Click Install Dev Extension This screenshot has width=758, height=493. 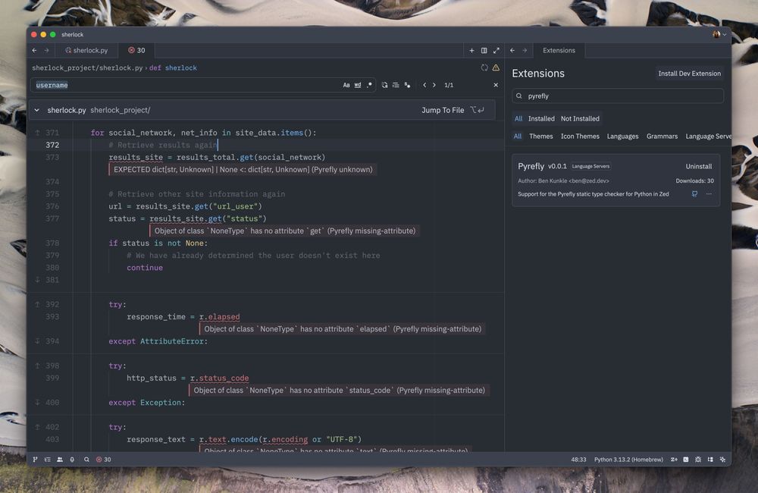pos(689,74)
